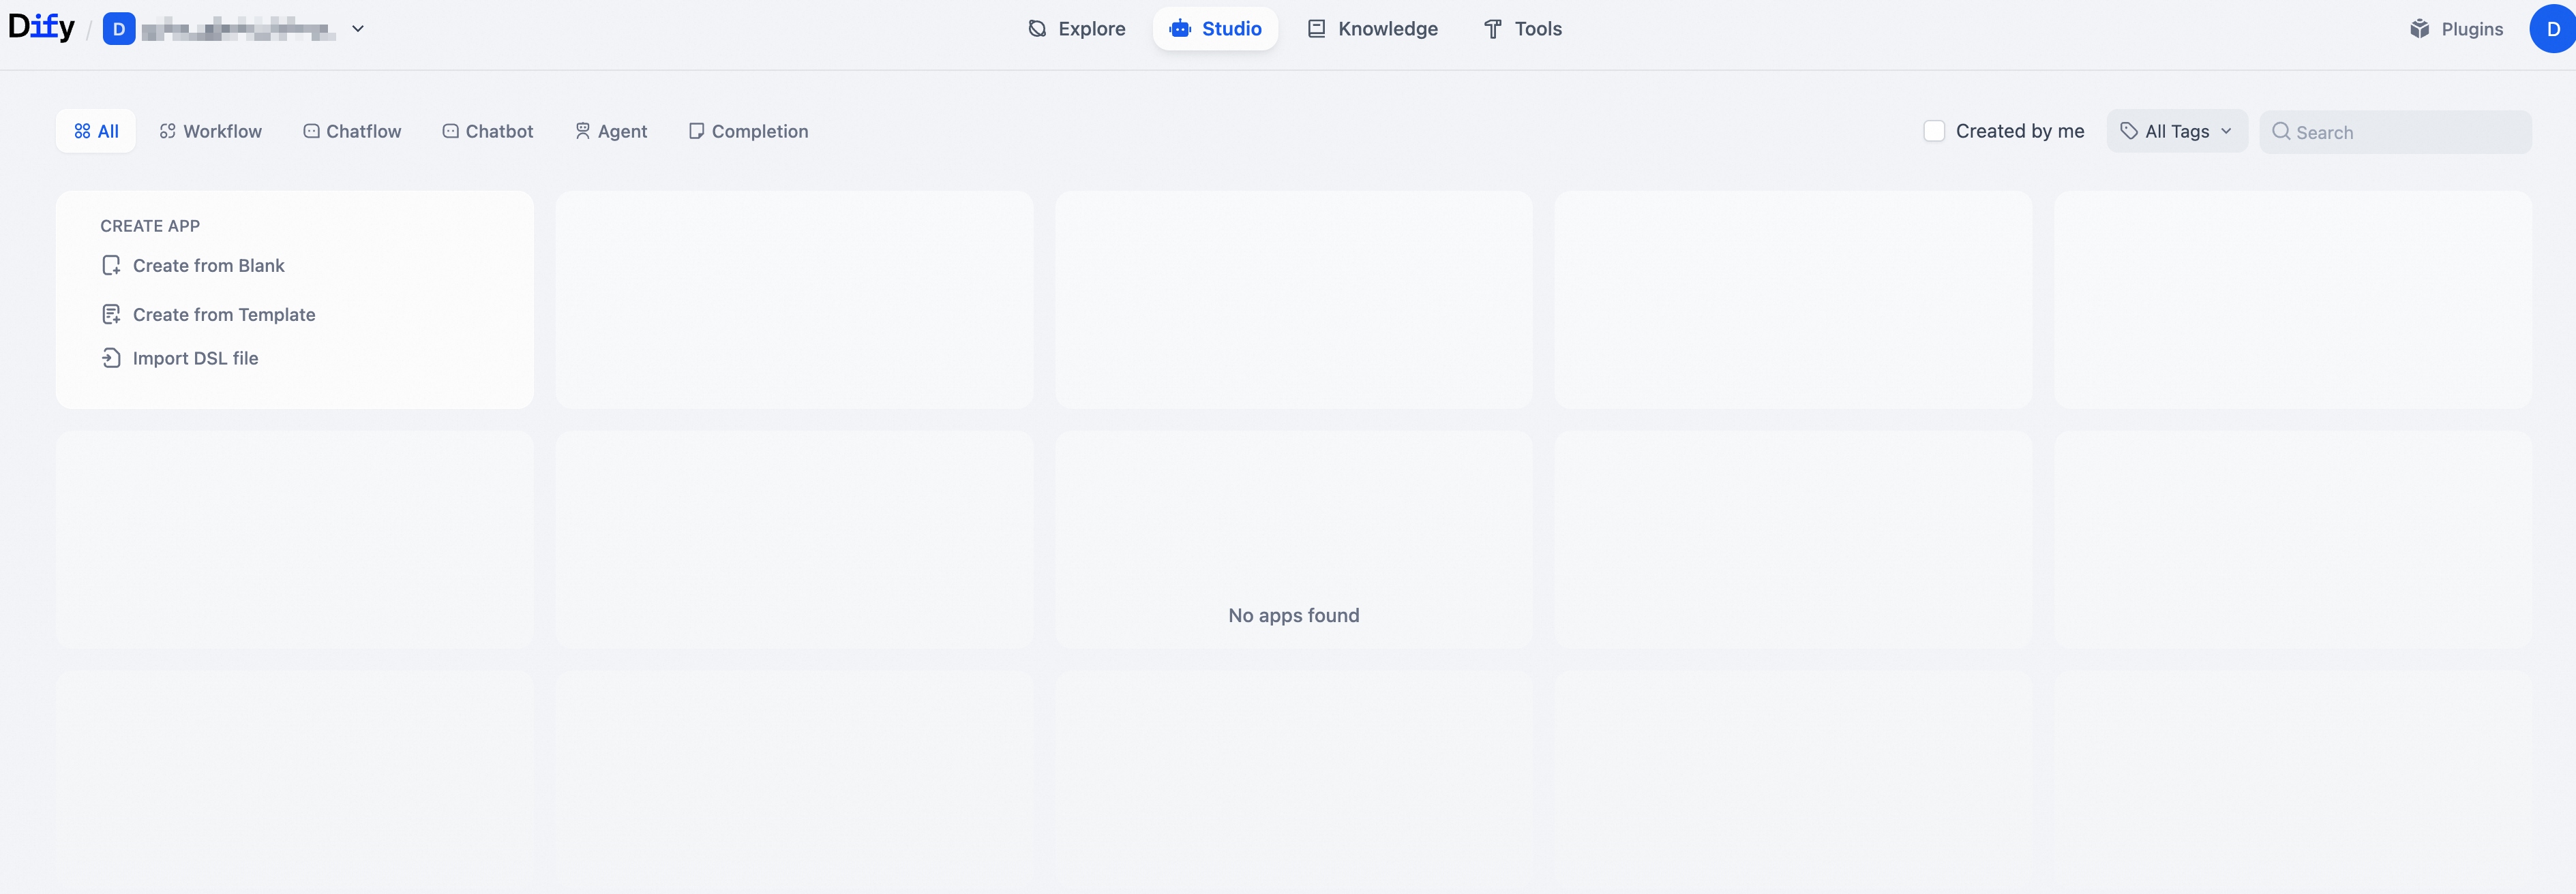Viewport: 2576px width, 894px height.
Task: Filter apps by Workflow tab
Action: (211, 131)
